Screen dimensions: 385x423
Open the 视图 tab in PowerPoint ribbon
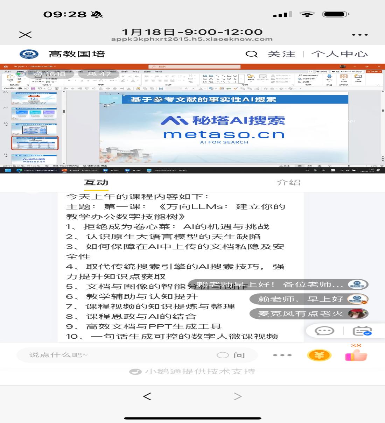tap(147, 71)
